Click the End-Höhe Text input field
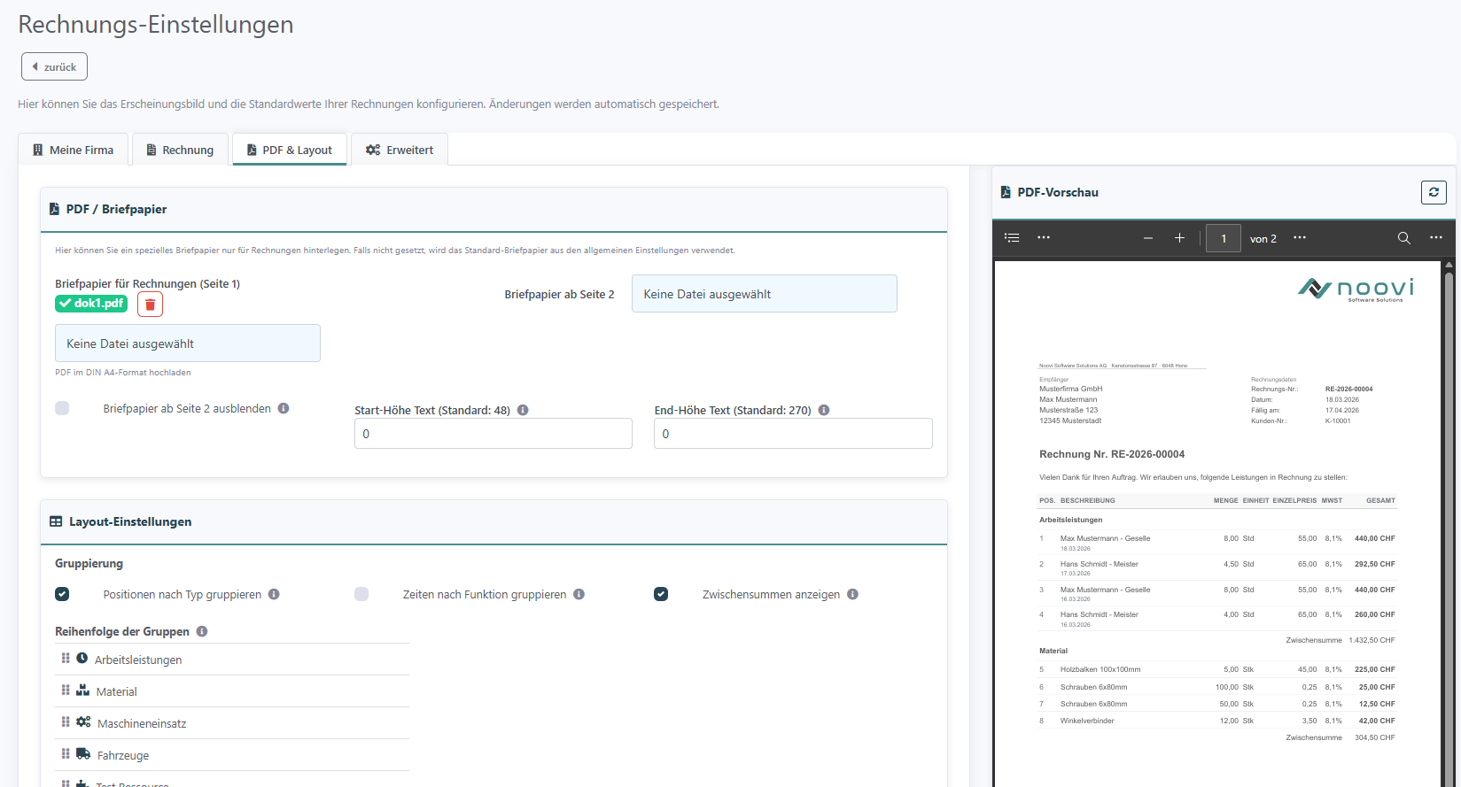 793,434
